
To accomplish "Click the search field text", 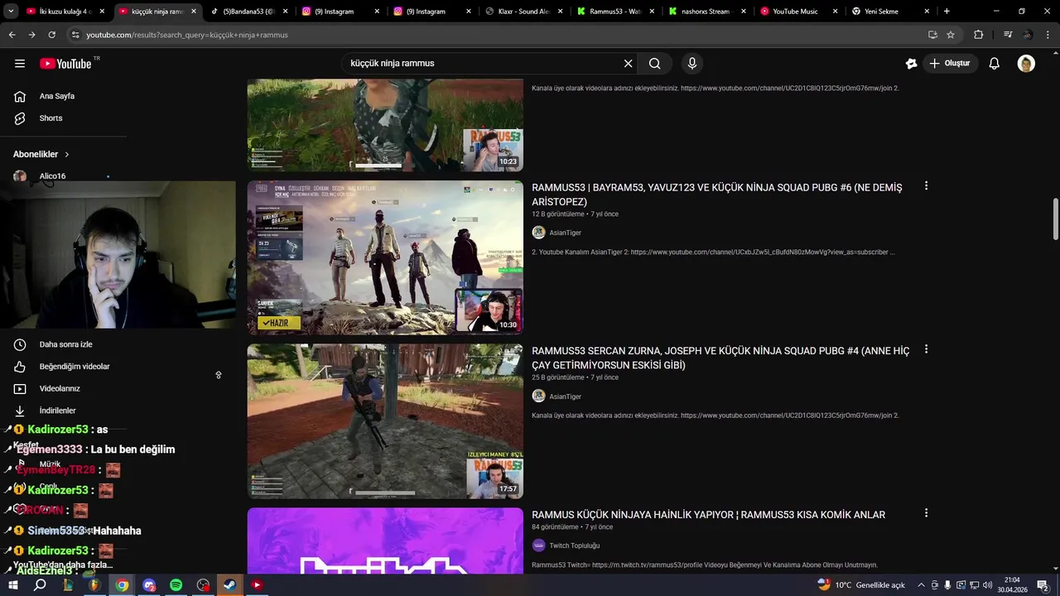I will click(x=393, y=64).
